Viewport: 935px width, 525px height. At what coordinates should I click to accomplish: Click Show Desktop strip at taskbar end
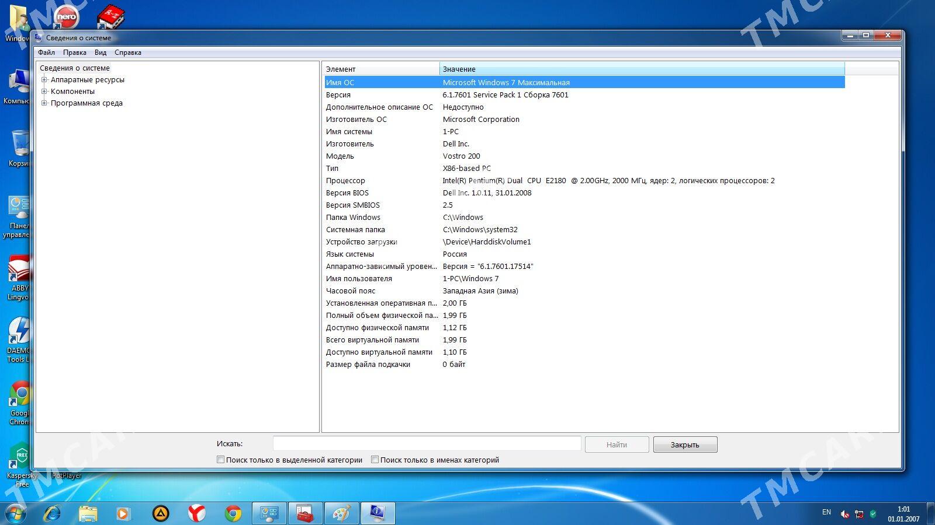click(x=930, y=514)
